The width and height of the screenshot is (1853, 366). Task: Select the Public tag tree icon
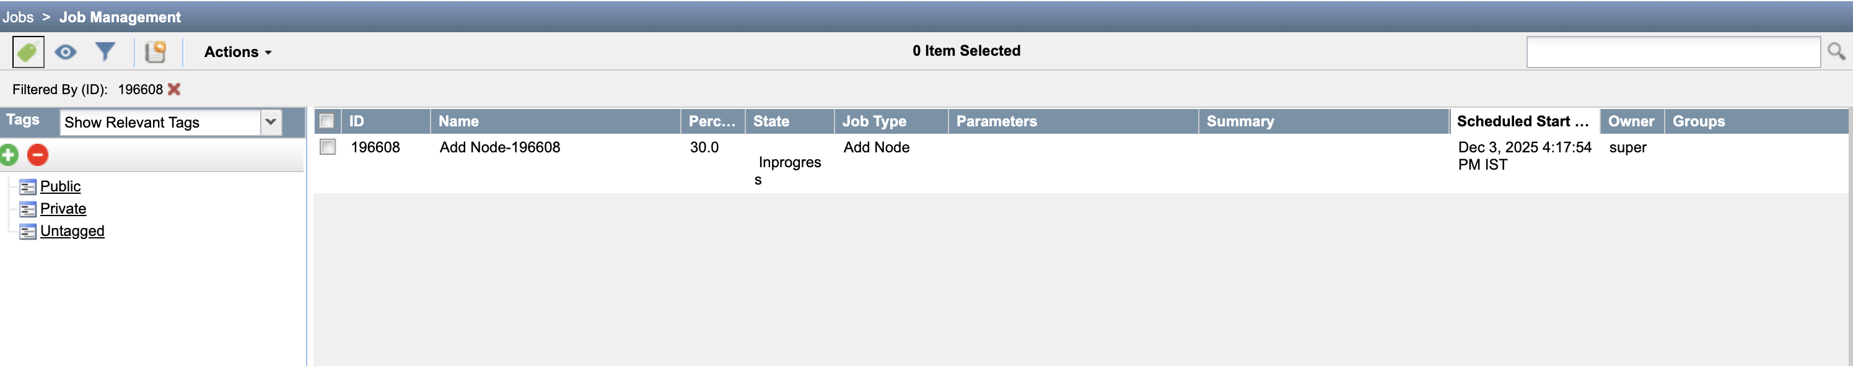28,187
